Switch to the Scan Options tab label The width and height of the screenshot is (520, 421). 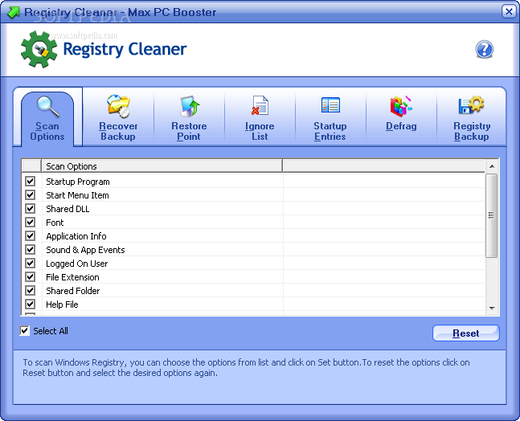(x=47, y=131)
